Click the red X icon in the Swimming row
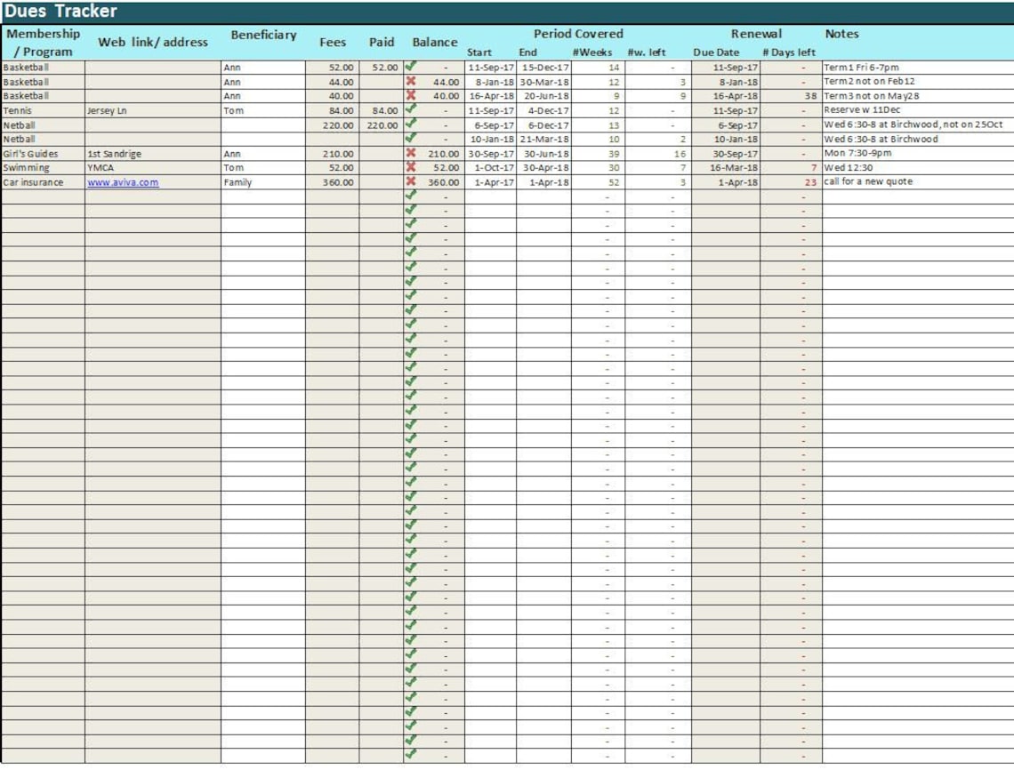 click(x=411, y=166)
